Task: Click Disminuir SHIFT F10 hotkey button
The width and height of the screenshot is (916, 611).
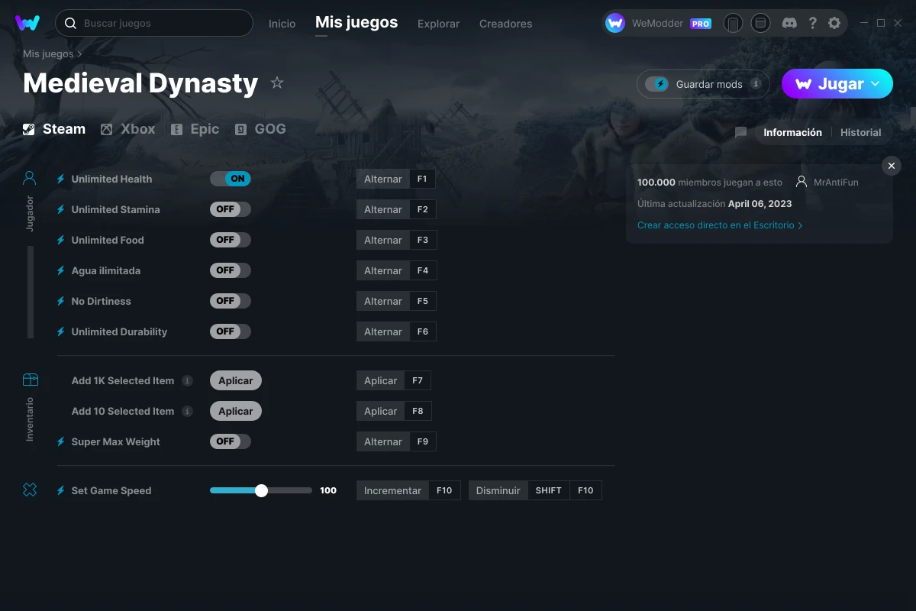Action: click(535, 490)
